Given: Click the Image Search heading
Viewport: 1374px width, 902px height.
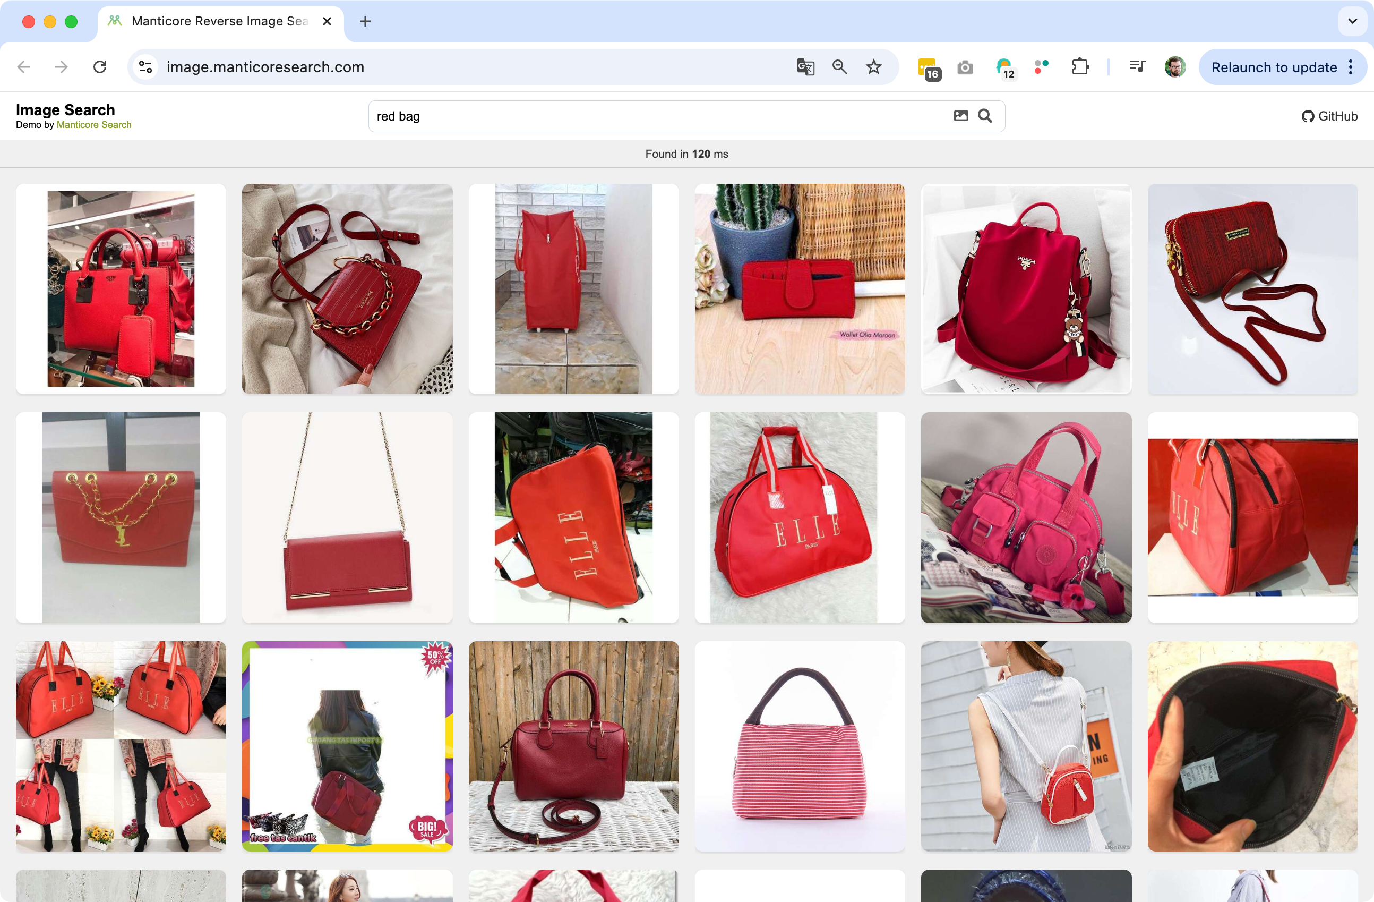Looking at the screenshot, I should click(x=65, y=110).
